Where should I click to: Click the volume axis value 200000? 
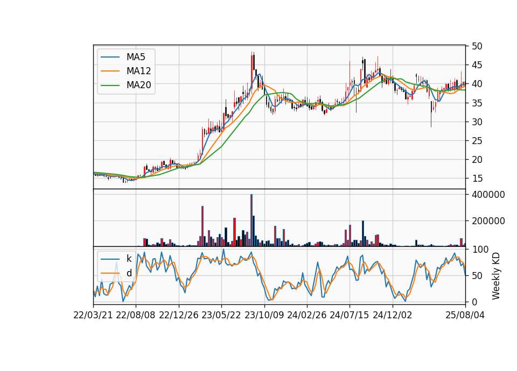click(x=488, y=221)
